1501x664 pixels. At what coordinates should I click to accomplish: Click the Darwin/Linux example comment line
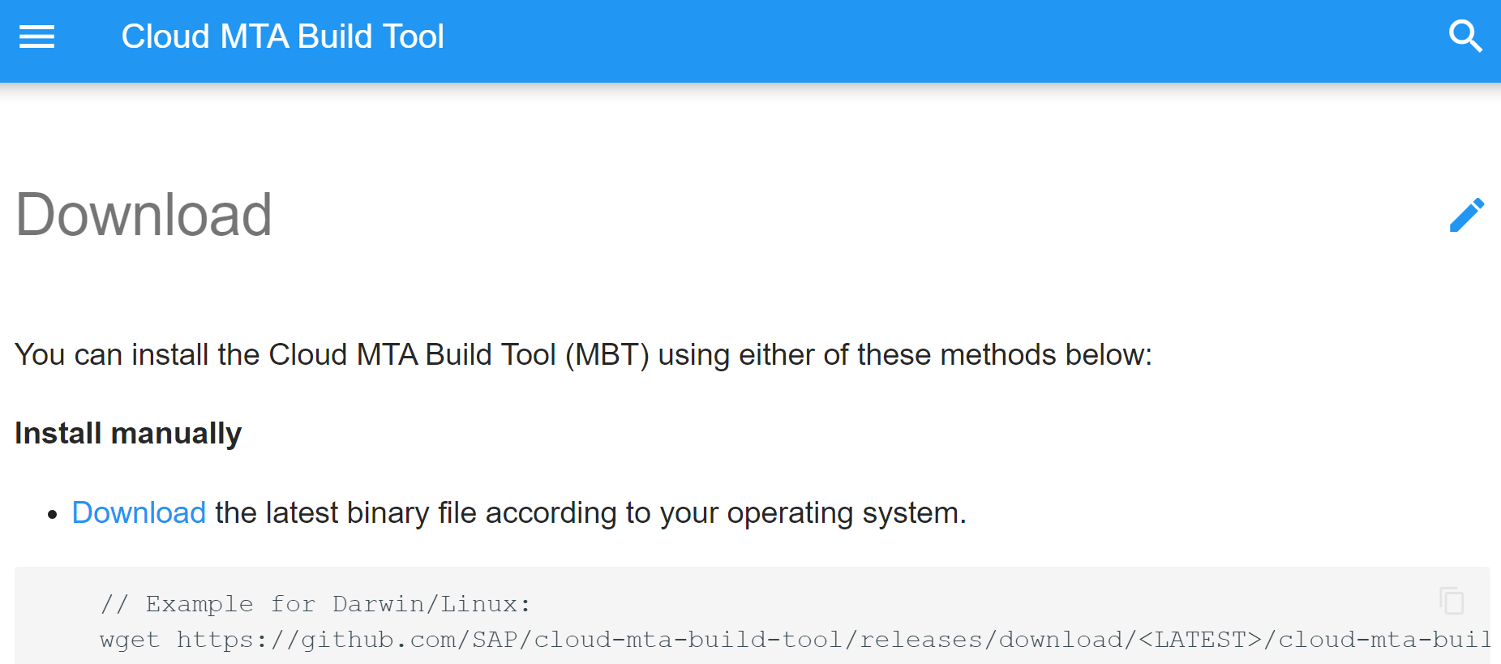pyautogui.click(x=315, y=604)
